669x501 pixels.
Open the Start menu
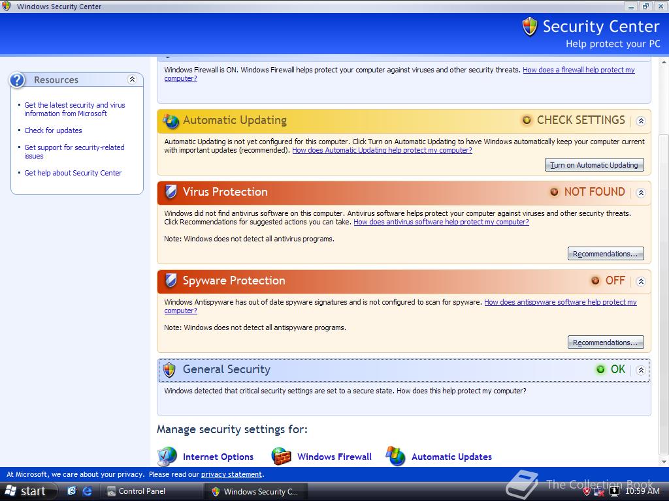[27, 491]
